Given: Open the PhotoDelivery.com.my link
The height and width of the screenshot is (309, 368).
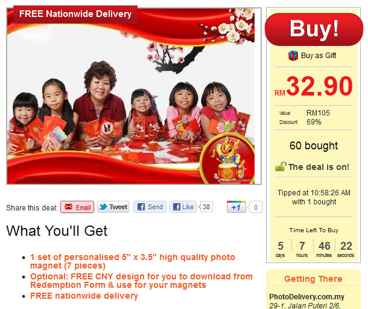Looking at the screenshot, I should pyautogui.click(x=306, y=297).
